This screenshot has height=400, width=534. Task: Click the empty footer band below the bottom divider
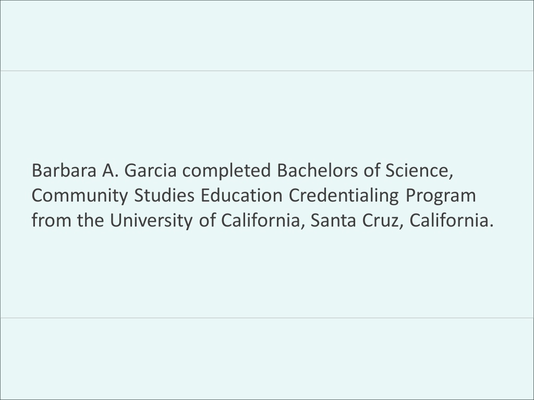click(x=267, y=359)
